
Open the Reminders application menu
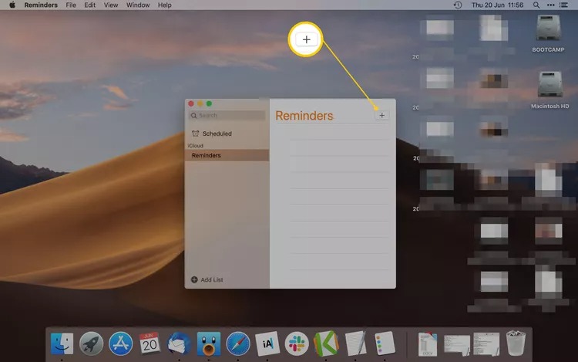[41, 5]
